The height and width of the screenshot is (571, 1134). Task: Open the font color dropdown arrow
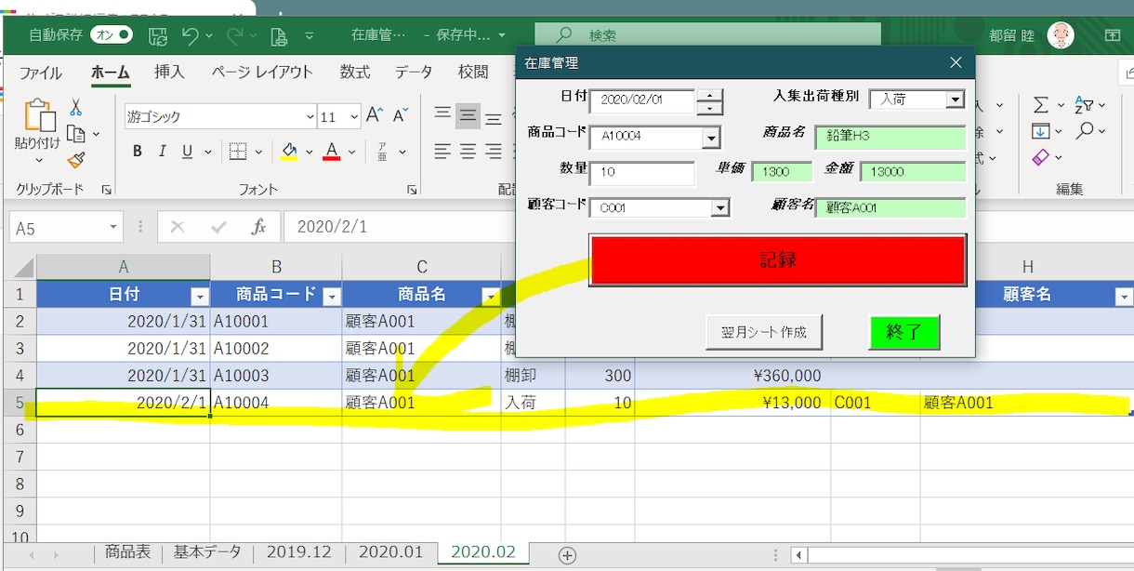pos(352,152)
